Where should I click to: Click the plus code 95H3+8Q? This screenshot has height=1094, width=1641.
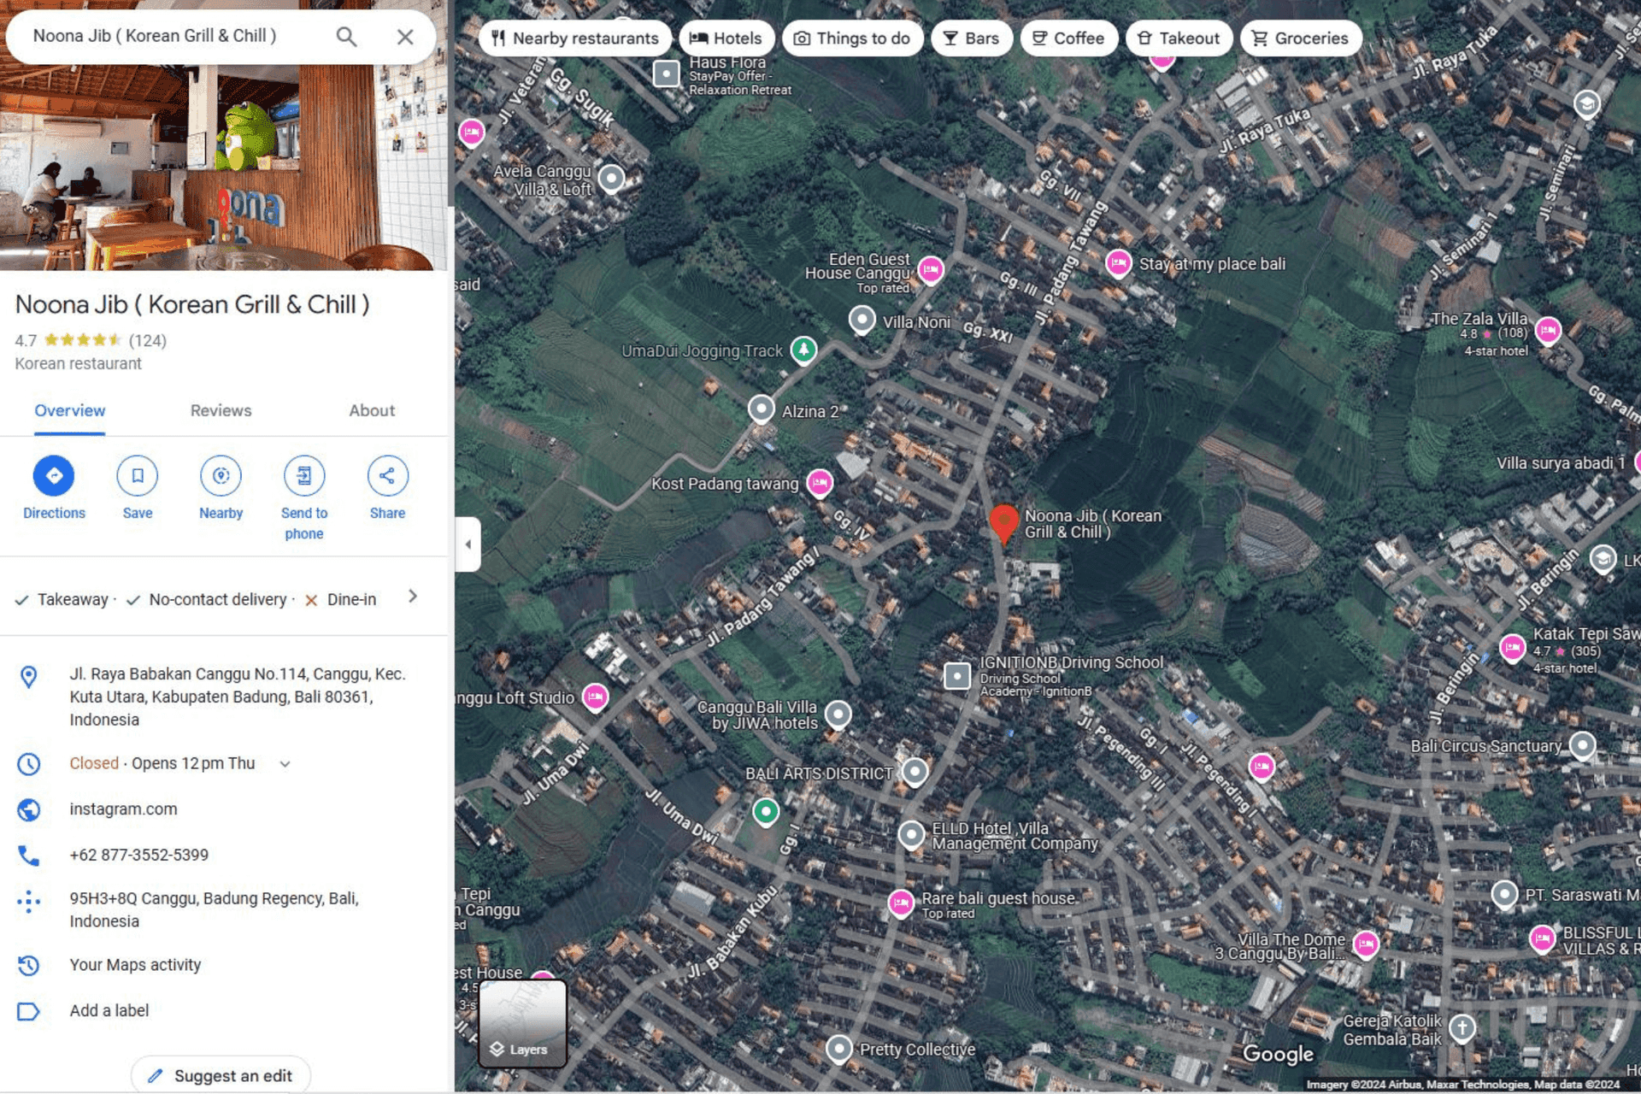click(214, 909)
